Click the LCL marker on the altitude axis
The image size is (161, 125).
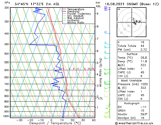click(x=100, y=98)
